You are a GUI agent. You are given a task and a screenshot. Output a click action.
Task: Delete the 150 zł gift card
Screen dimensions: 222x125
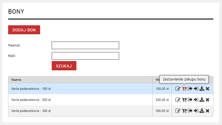point(207,89)
